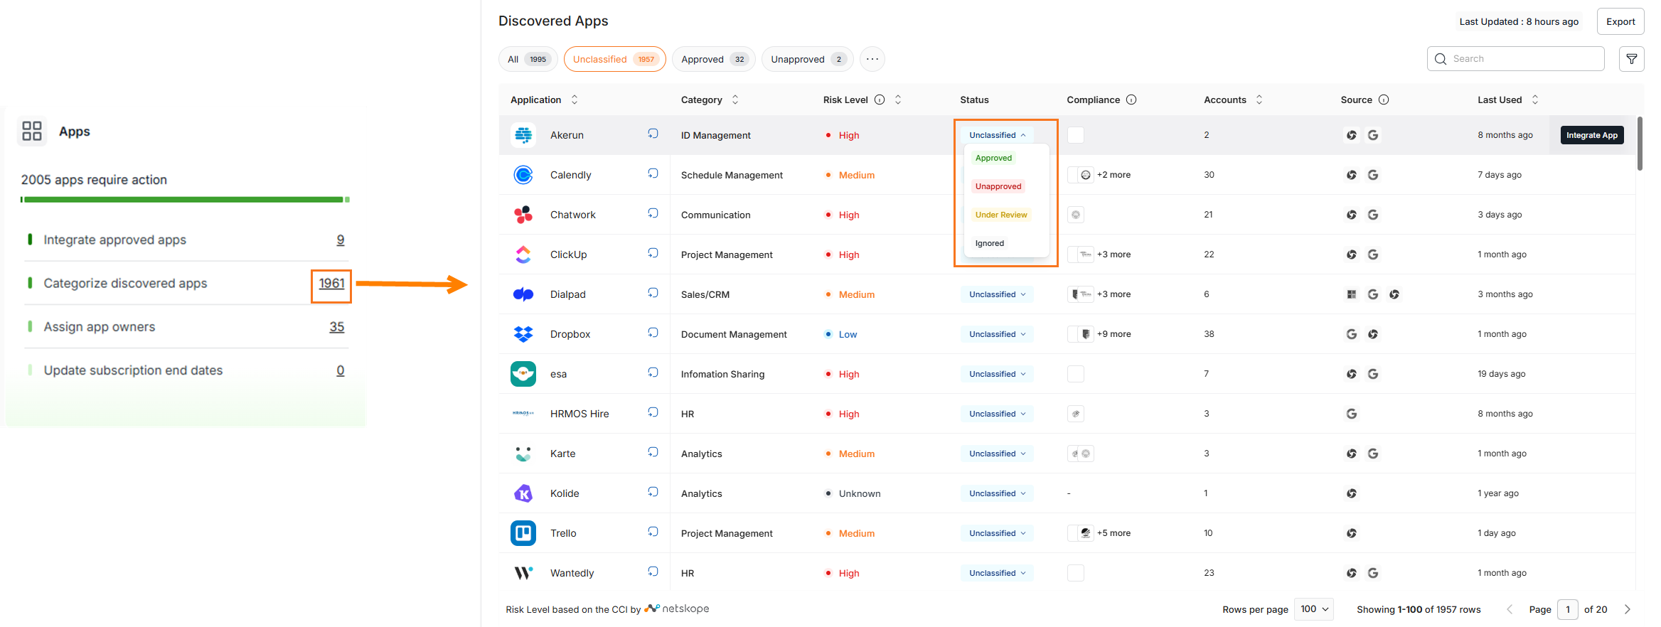Click the '+9 more' compliance text for Dropbox
This screenshot has width=1661, height=627.
(x=1113, y=334)
